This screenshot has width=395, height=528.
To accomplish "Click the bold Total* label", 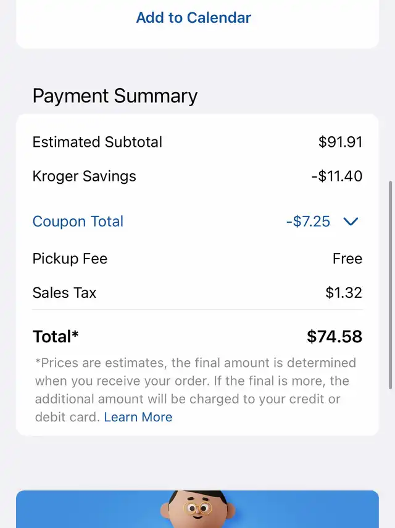I will pyautogui.click(x=56, y=337).
